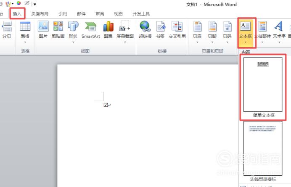
Task: Expand the 表格 dropdown arrow
Action: 25,42
